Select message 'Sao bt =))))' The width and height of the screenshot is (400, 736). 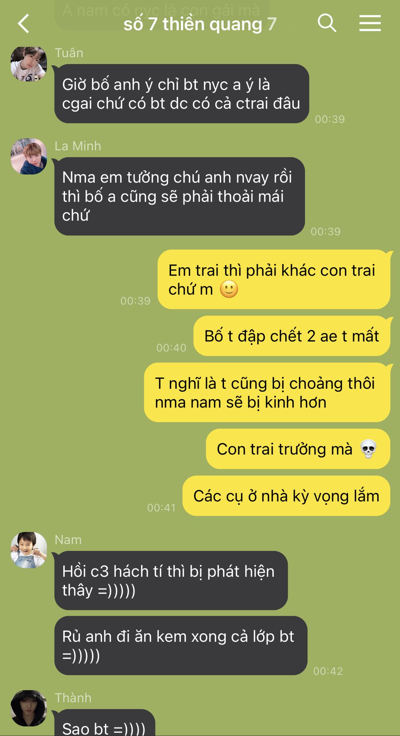click(105, 723)
